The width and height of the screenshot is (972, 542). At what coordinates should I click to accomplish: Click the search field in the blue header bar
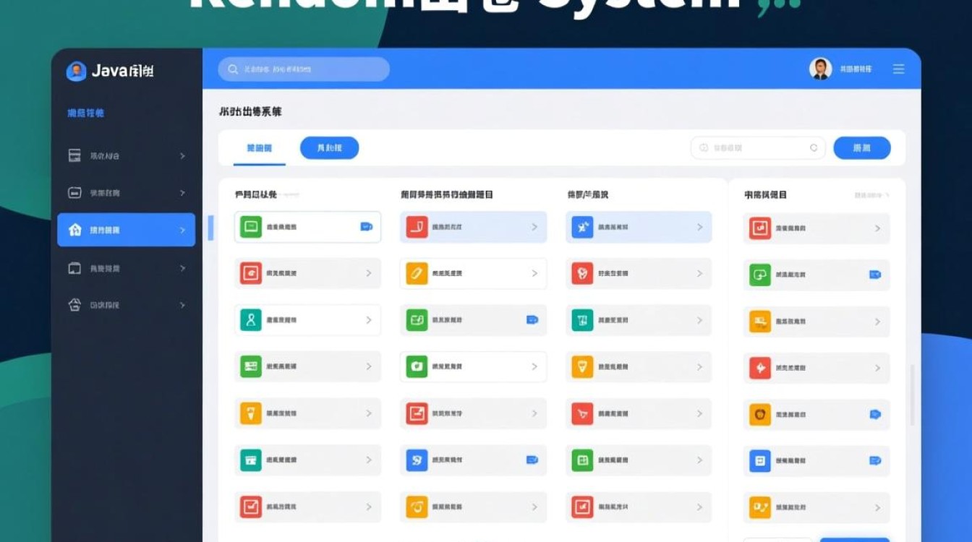tap(302, 69)
